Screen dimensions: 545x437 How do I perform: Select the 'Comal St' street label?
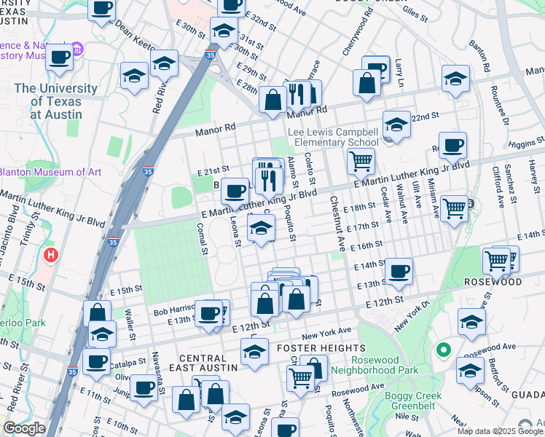click(x=203, y=239)
